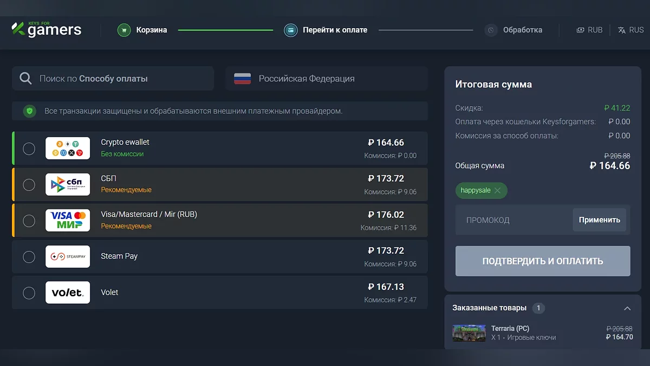650x366 pixels.
Task: Select the Crypto ewallet radio button
Action: coord(29,149)
